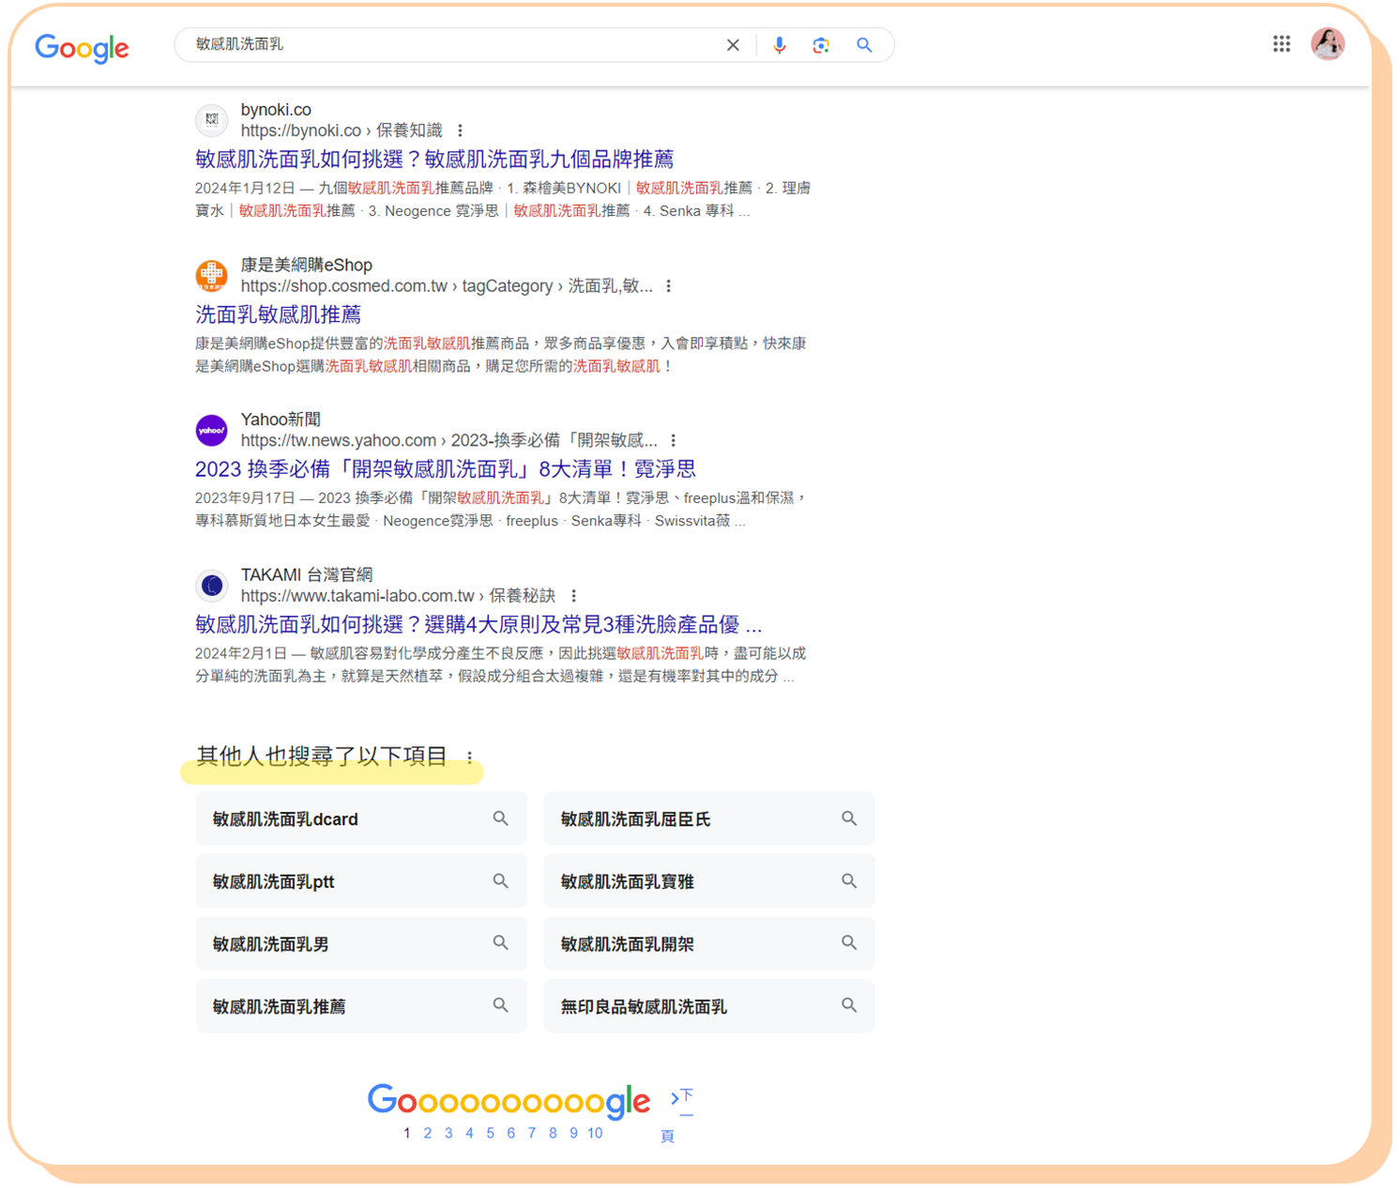Select related search 敏感肌洗面乳寶雅

pos(709,880)
